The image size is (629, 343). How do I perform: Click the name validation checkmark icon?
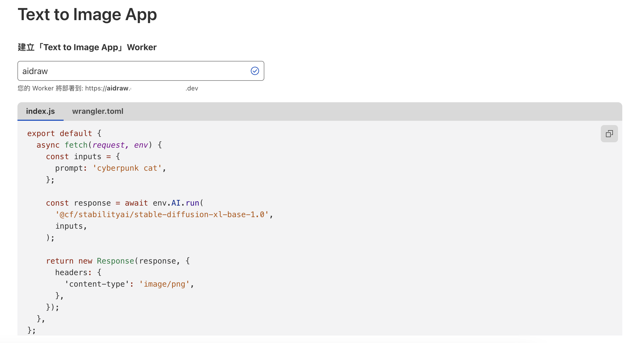[x=255, y=71]
